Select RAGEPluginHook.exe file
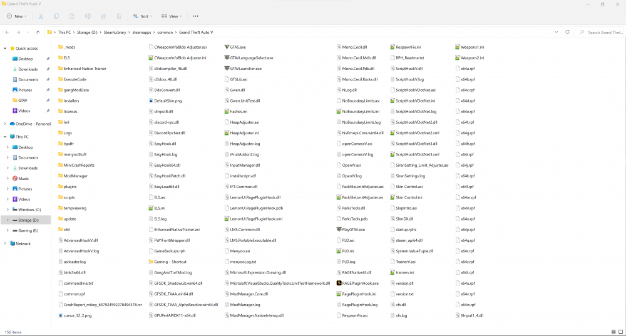The width and height of the screenshot is (626, 336). (360, 283)
